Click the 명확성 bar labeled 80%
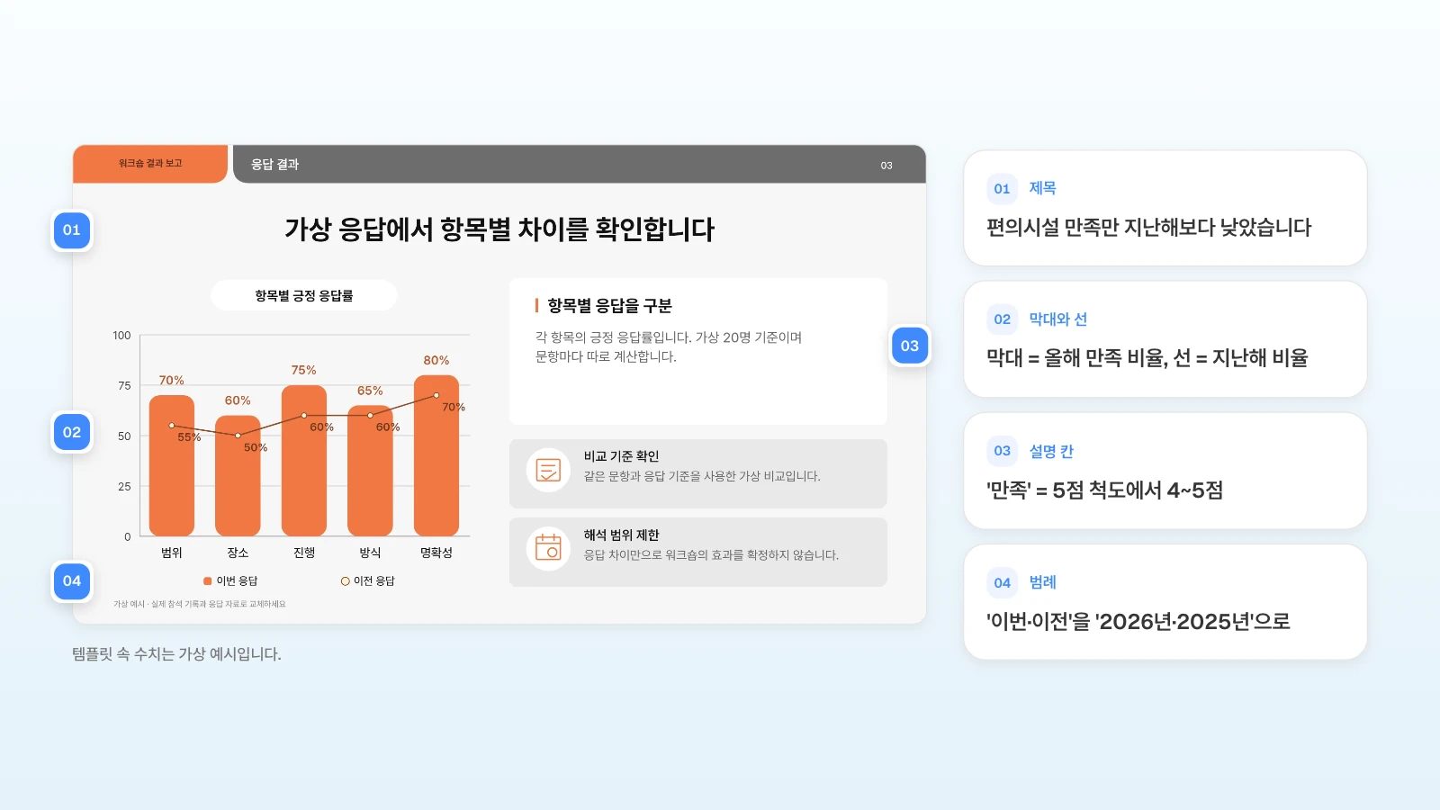1440x810 pixels. point(436,455)
